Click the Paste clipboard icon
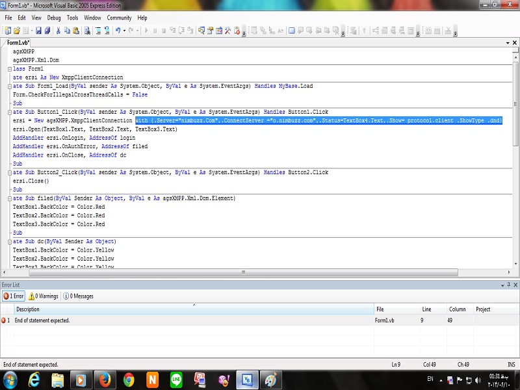 pos(76,31)
